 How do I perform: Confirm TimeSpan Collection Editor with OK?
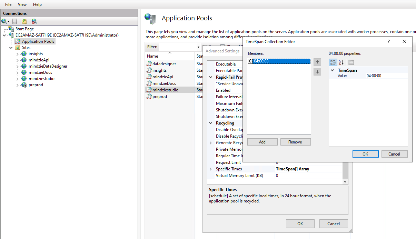[365, 154]
